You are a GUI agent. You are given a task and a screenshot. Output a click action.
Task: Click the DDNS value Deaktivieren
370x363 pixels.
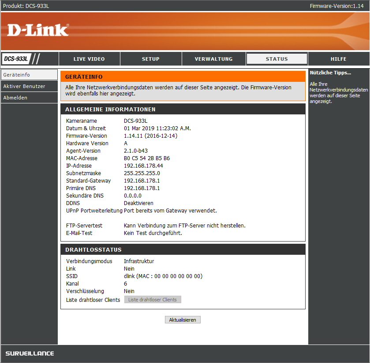click(x=138, y=203)
